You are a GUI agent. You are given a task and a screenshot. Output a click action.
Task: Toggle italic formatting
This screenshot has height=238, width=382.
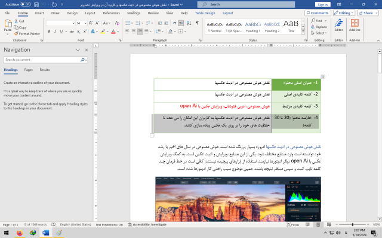(55, 32)
